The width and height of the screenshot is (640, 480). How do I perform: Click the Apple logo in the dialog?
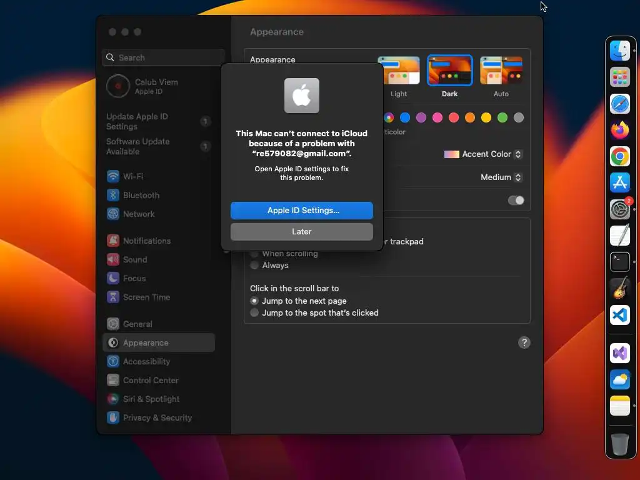(x=302, y=96)
